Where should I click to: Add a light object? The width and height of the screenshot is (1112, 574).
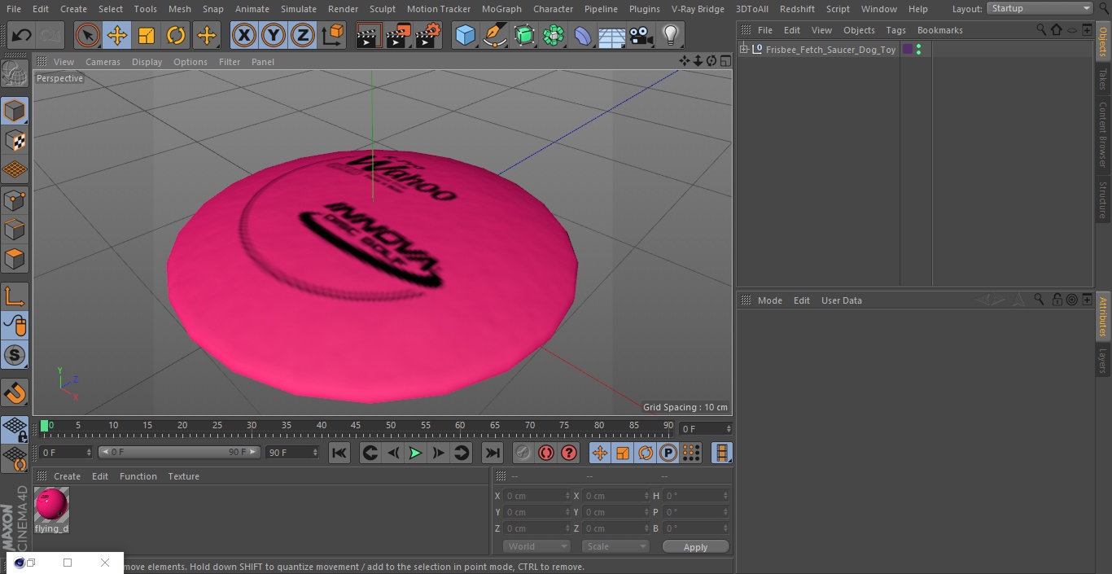[671, 36]
